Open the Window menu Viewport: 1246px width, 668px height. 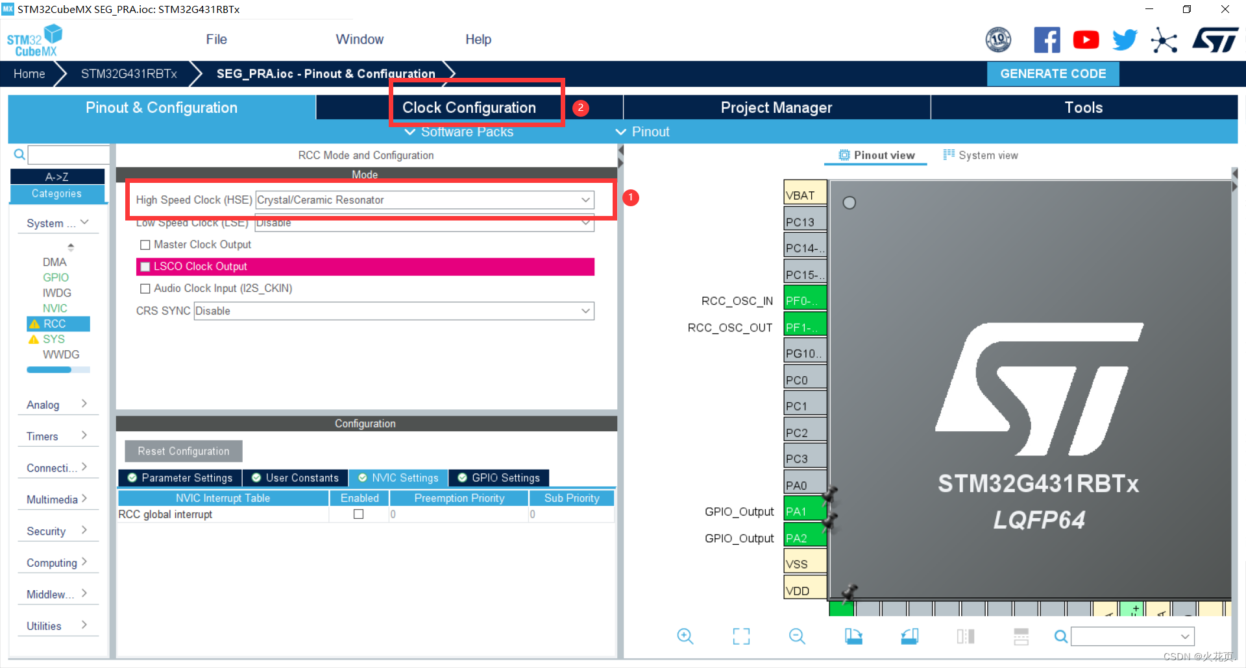(x=360, y=40)
